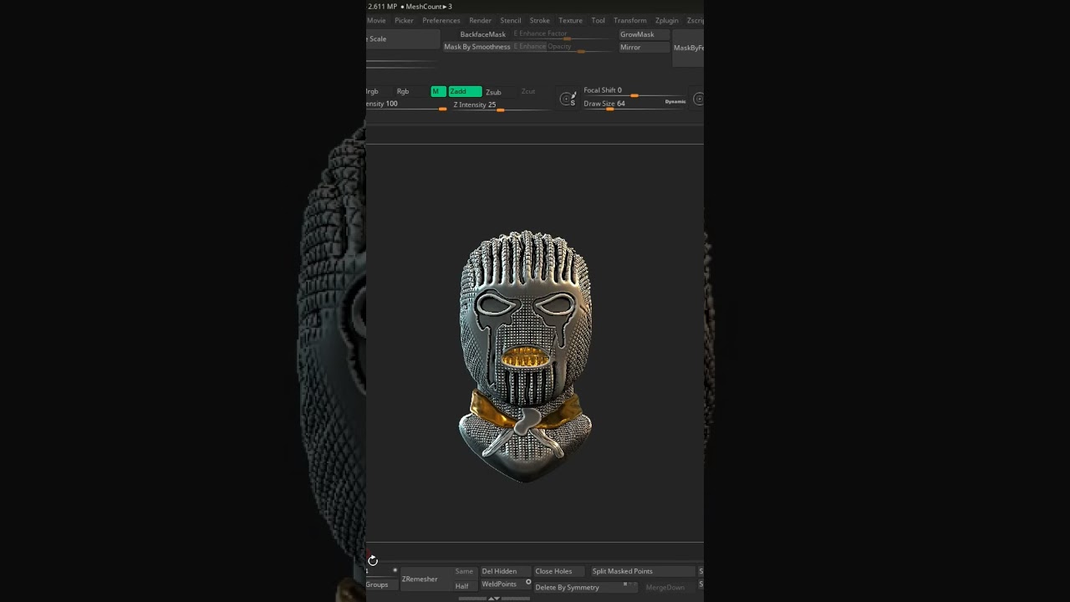Click the WeldPoints circle option icon
The width and height of the screenshot is (1070, 602).
point(528,582)
